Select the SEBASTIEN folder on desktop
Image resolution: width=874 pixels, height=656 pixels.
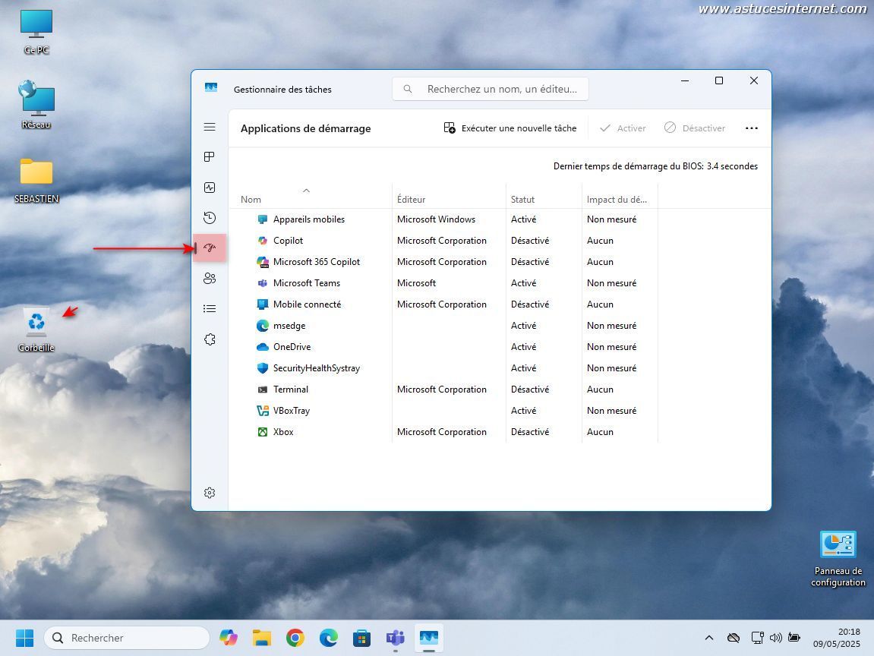click(x=36, y=181)
